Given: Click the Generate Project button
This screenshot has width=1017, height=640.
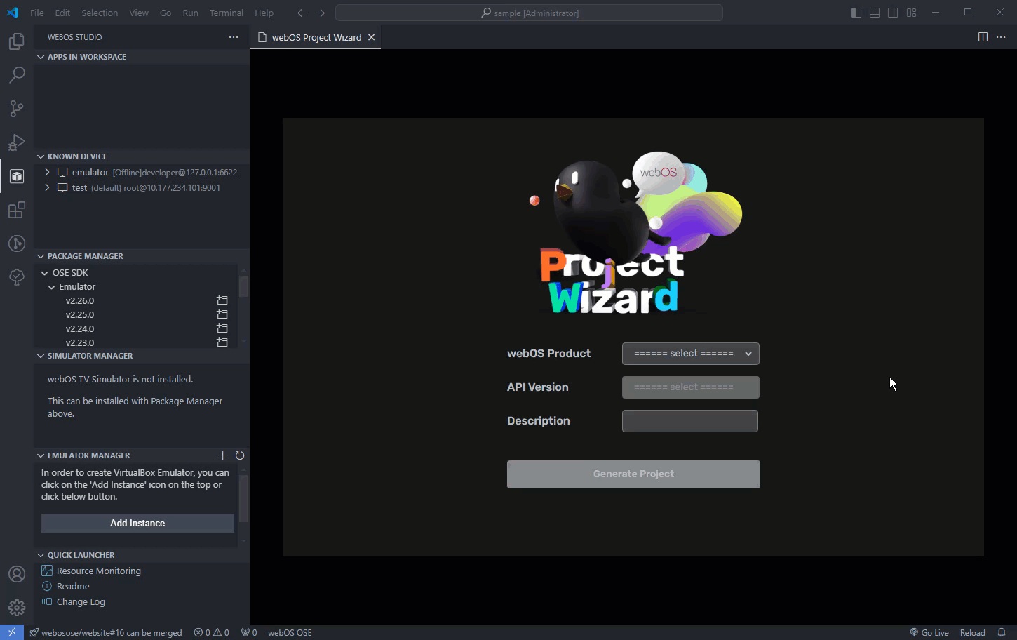Looking at the screenshot, I should click(633, 474).
